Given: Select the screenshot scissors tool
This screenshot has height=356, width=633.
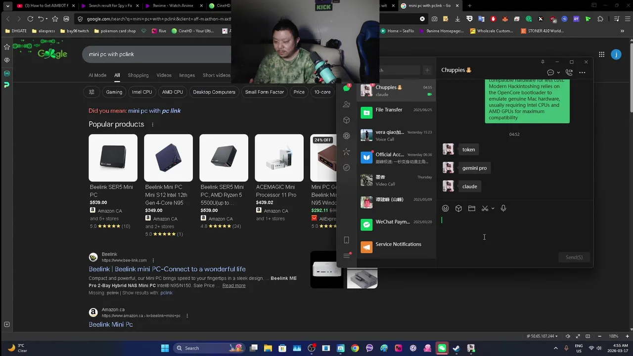Looking at the screenshot, I should (485, 209).
